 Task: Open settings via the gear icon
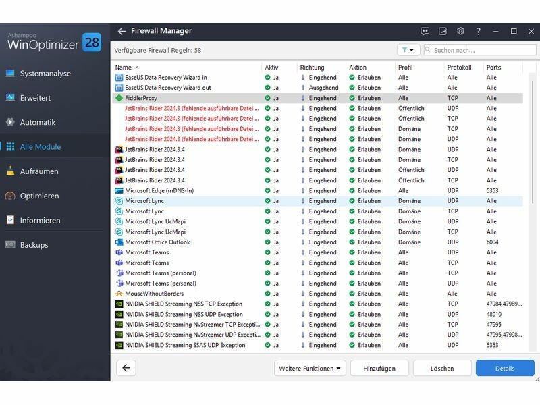point(460,31)
